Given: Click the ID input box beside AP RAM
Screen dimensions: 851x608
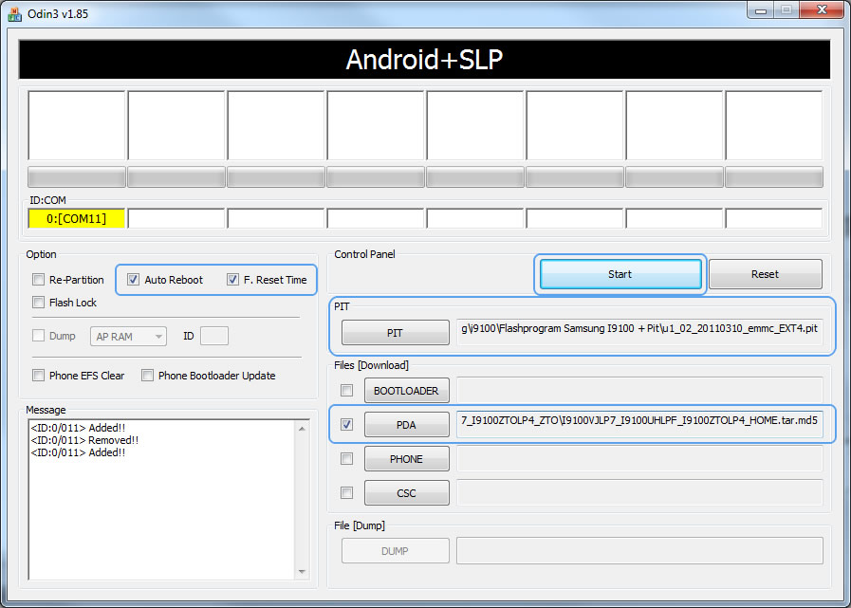Looking at the screenshot, I should [214, 336].
